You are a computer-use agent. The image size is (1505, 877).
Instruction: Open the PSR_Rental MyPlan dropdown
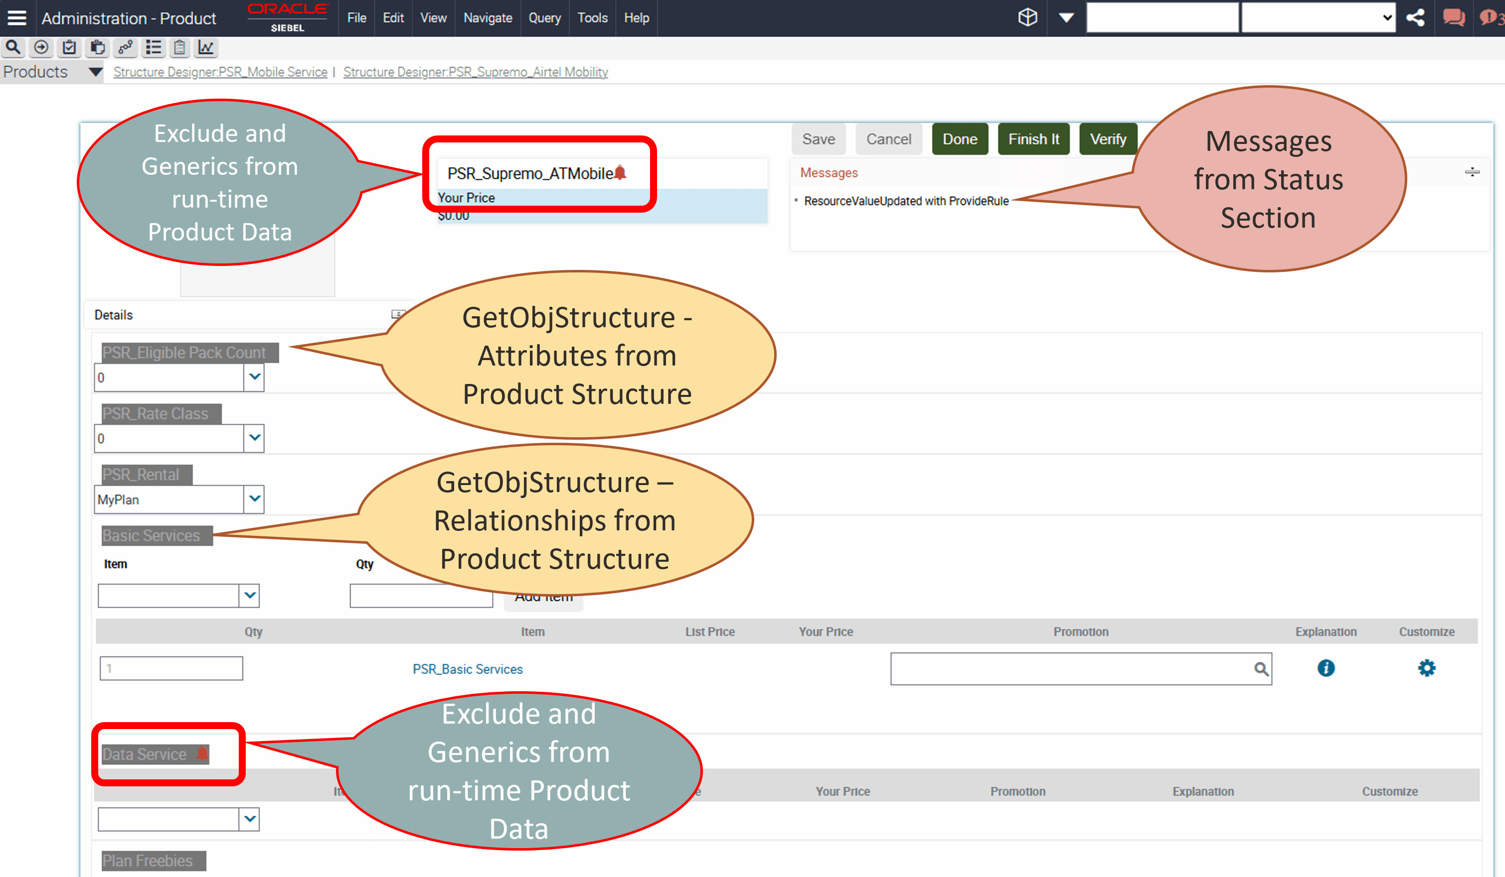pyautogui.click(x=254, y=499)
